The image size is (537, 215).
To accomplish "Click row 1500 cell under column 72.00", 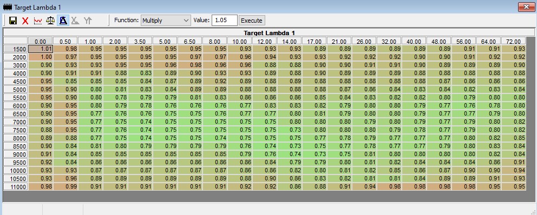I will tap(513, 49).
